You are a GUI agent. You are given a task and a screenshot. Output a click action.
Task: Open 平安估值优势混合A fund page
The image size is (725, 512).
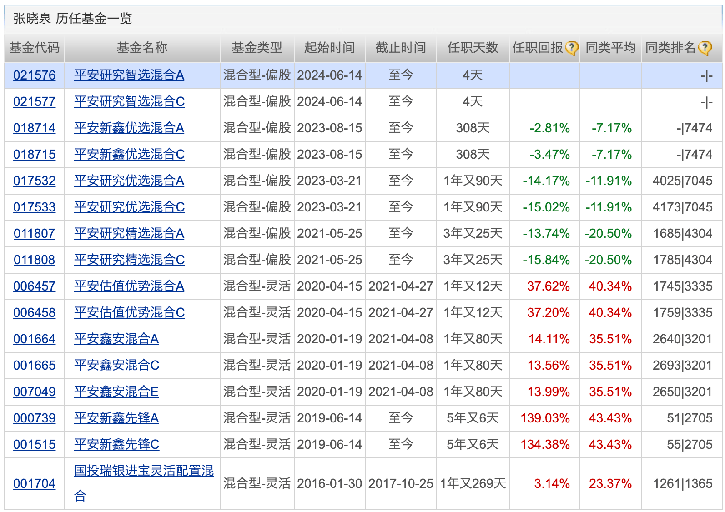pos(129,286)
